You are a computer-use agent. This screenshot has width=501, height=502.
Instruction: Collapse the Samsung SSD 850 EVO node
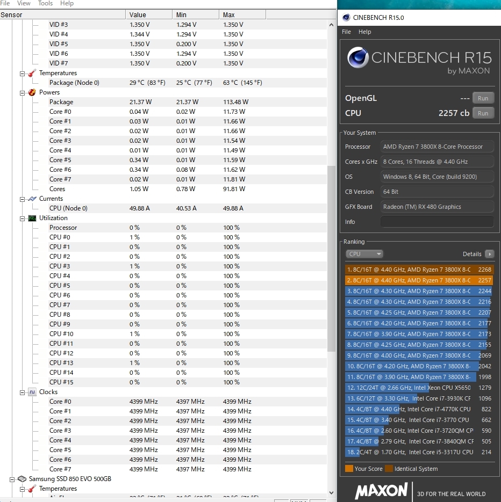pos(12,479)
